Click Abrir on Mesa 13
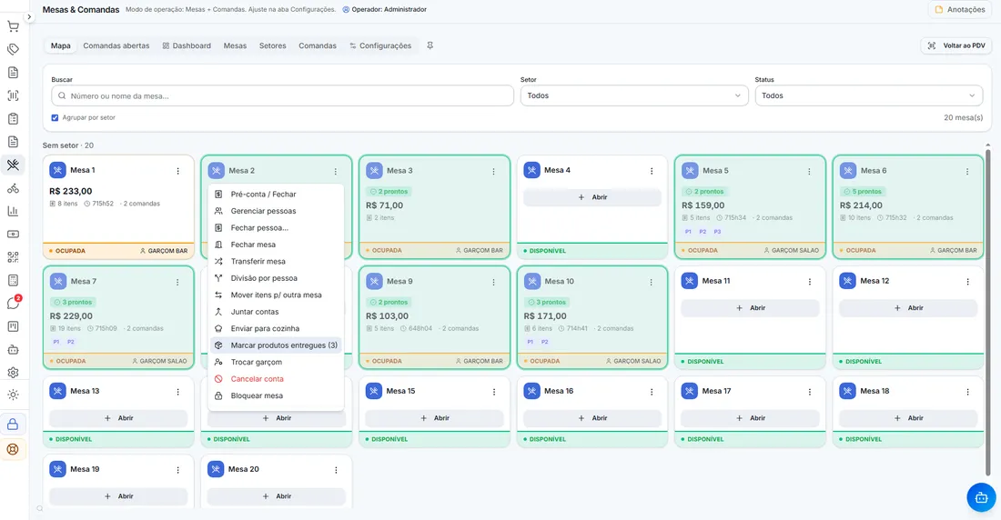The width and height of the screenshot is (1001, 520). pos(118,418)
